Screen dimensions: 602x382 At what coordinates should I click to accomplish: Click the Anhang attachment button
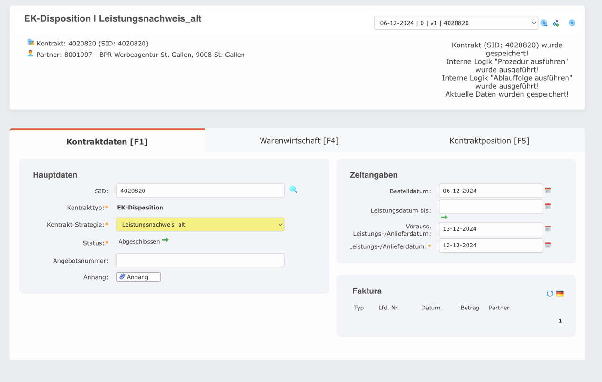pyautogui.click(x=138, y=276)
